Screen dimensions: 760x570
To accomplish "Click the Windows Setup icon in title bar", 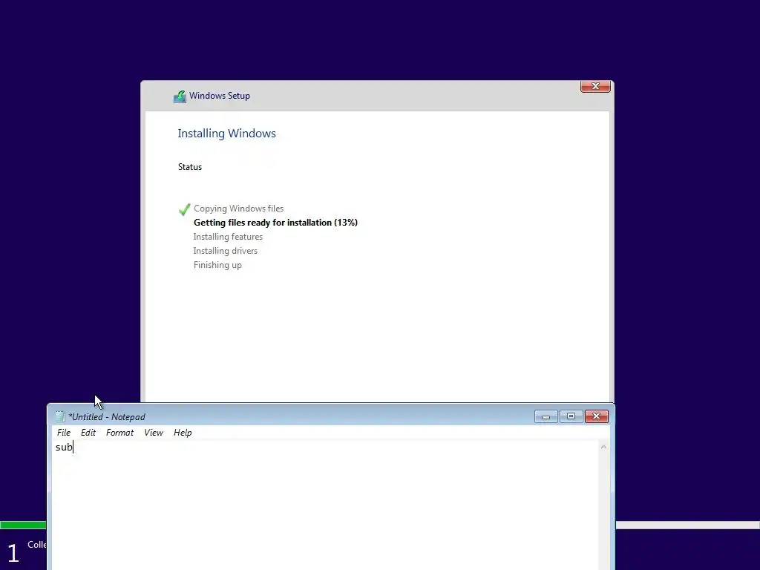I will 180,96.
